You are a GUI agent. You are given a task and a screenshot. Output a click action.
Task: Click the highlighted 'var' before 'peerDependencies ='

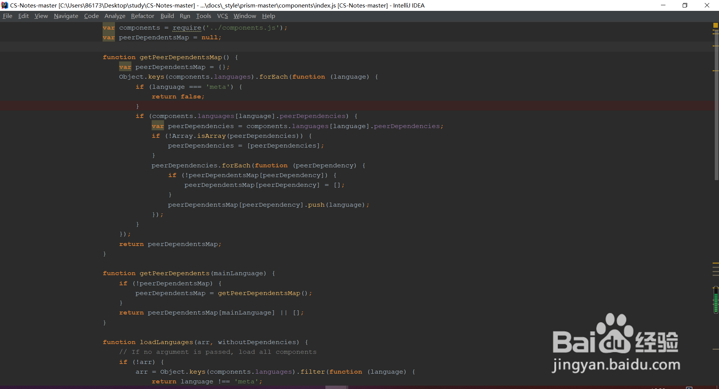coord(158,126)
